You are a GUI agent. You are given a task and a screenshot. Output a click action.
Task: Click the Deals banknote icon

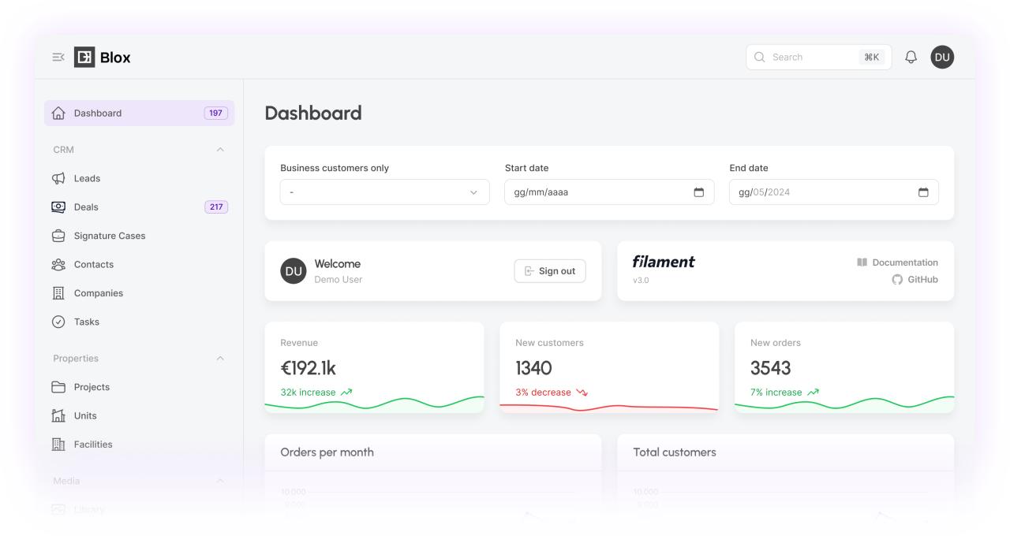pyautogui.click(x=58, y=207)
